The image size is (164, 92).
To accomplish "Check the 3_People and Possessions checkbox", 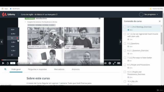I will click(125, 65).
